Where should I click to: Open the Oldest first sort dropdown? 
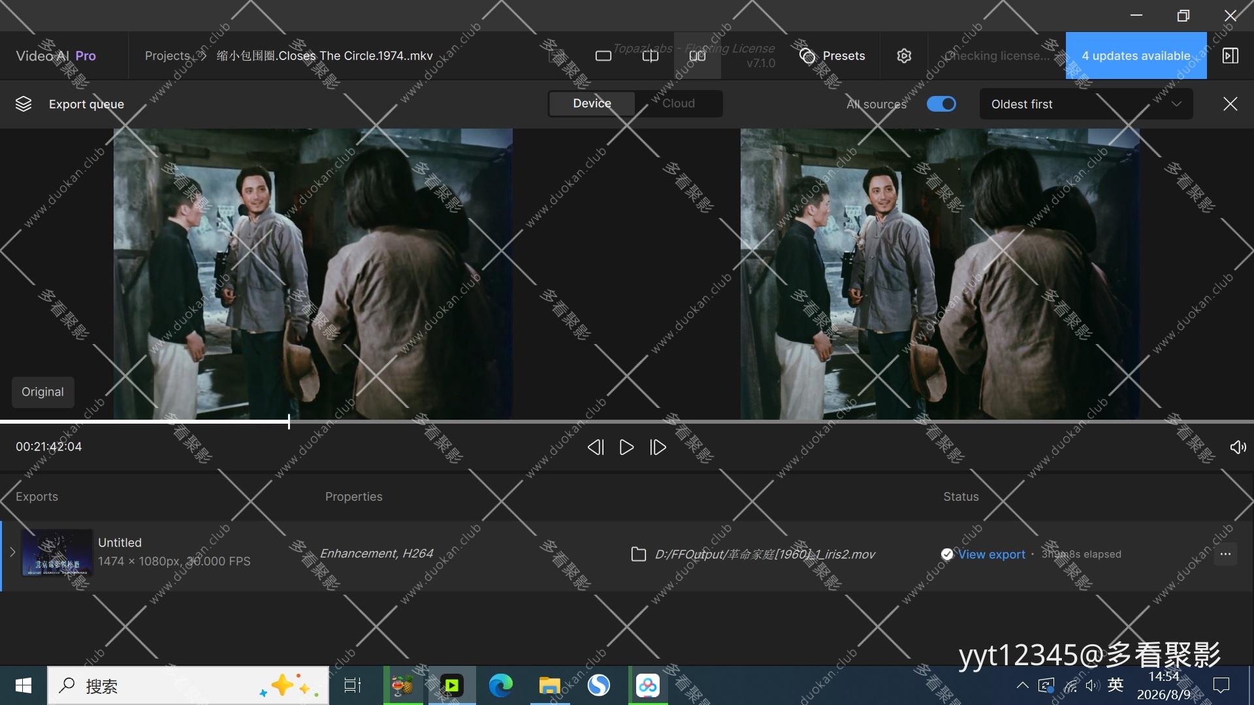[1085, 104]
